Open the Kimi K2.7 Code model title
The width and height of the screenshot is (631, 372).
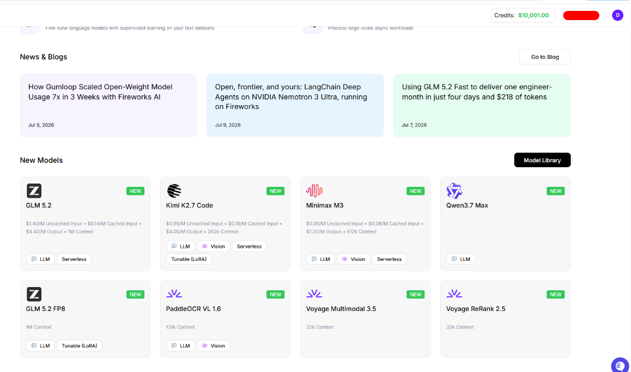click(x=189, y=205)
